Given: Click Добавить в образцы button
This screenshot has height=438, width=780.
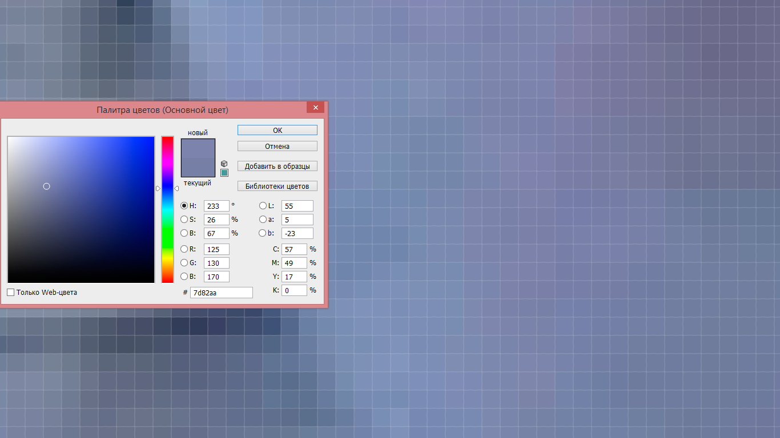Looking at the screenshot, I should 277,167.
